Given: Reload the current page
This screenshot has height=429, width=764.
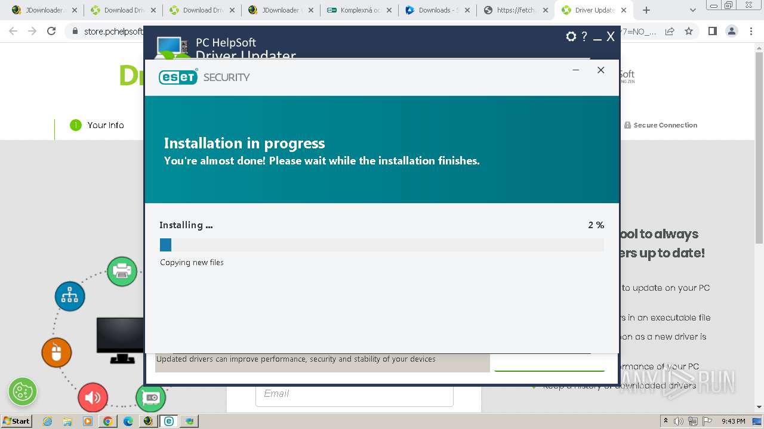Looking at the screenshot, I should (x=51, y=31).
